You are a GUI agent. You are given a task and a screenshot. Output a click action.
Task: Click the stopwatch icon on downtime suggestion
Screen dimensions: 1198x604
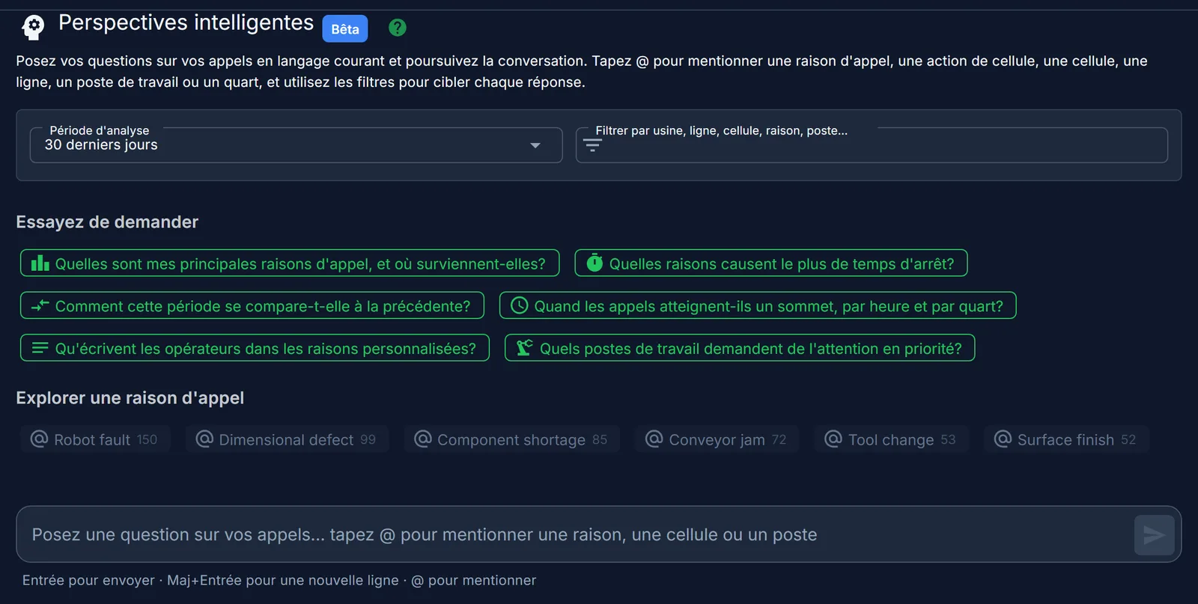coord(595,263)
